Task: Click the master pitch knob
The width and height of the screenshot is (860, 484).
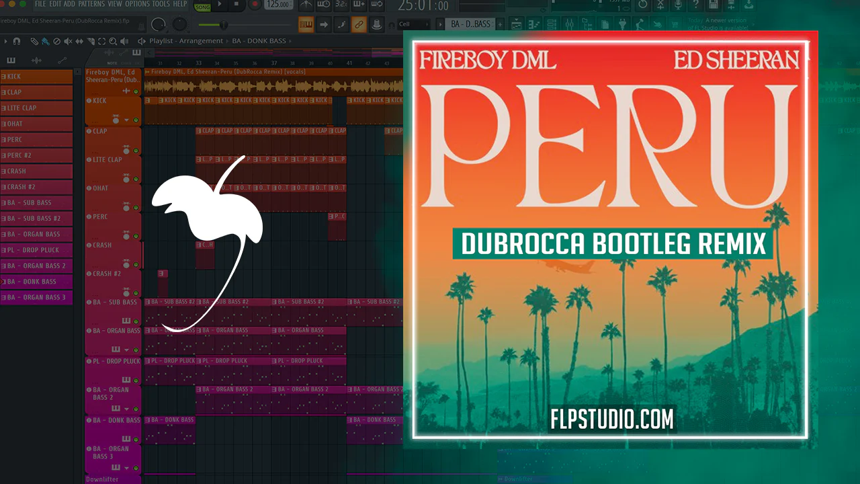Action: click(180, 25)
